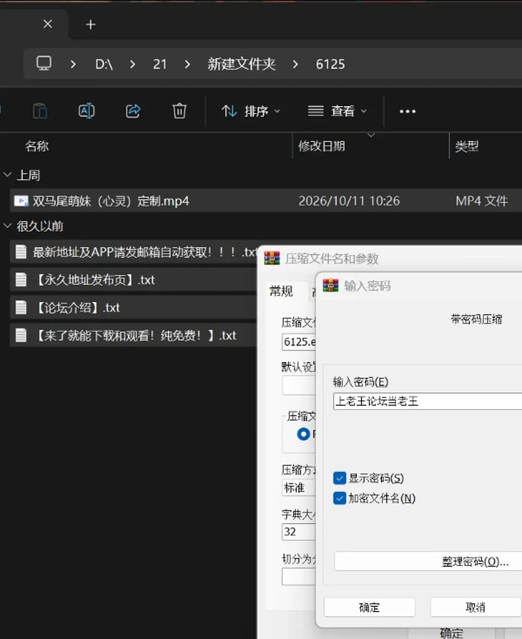This screenshot has width=522, height=639.
Task: Collapse the 上周 group
Action: click(x=7, y=175)
